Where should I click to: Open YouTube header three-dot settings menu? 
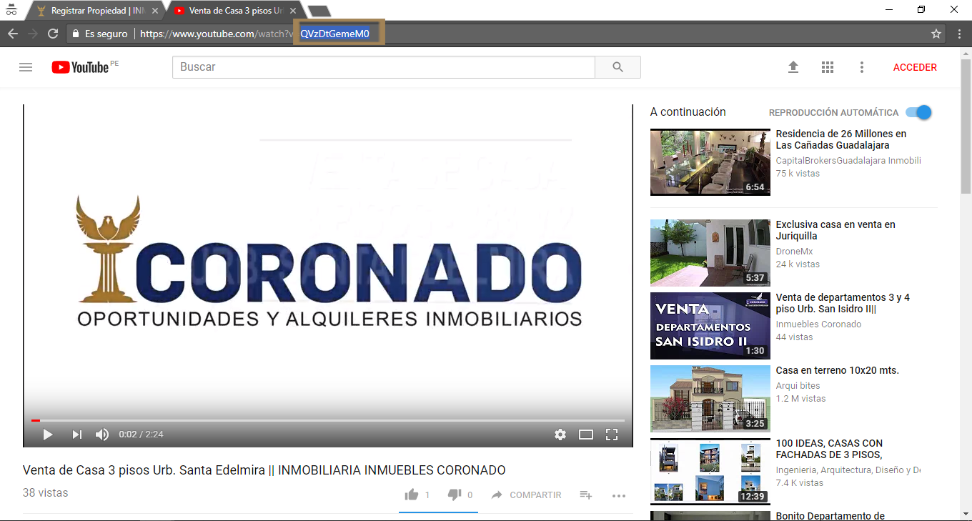tap(862, 67)
